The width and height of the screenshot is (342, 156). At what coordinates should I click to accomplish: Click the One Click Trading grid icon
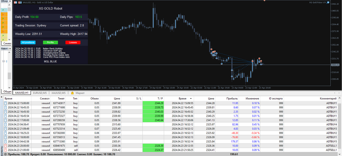pyautogui.click(x=16, y=2)
